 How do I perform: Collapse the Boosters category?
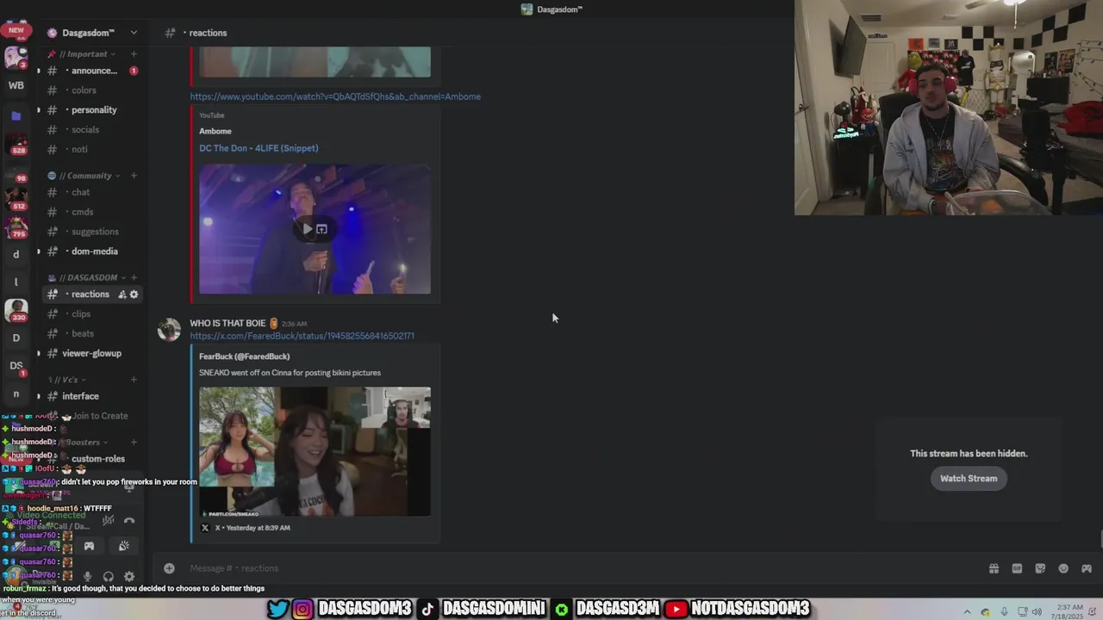pyautogui.click(x=84, y=443)
